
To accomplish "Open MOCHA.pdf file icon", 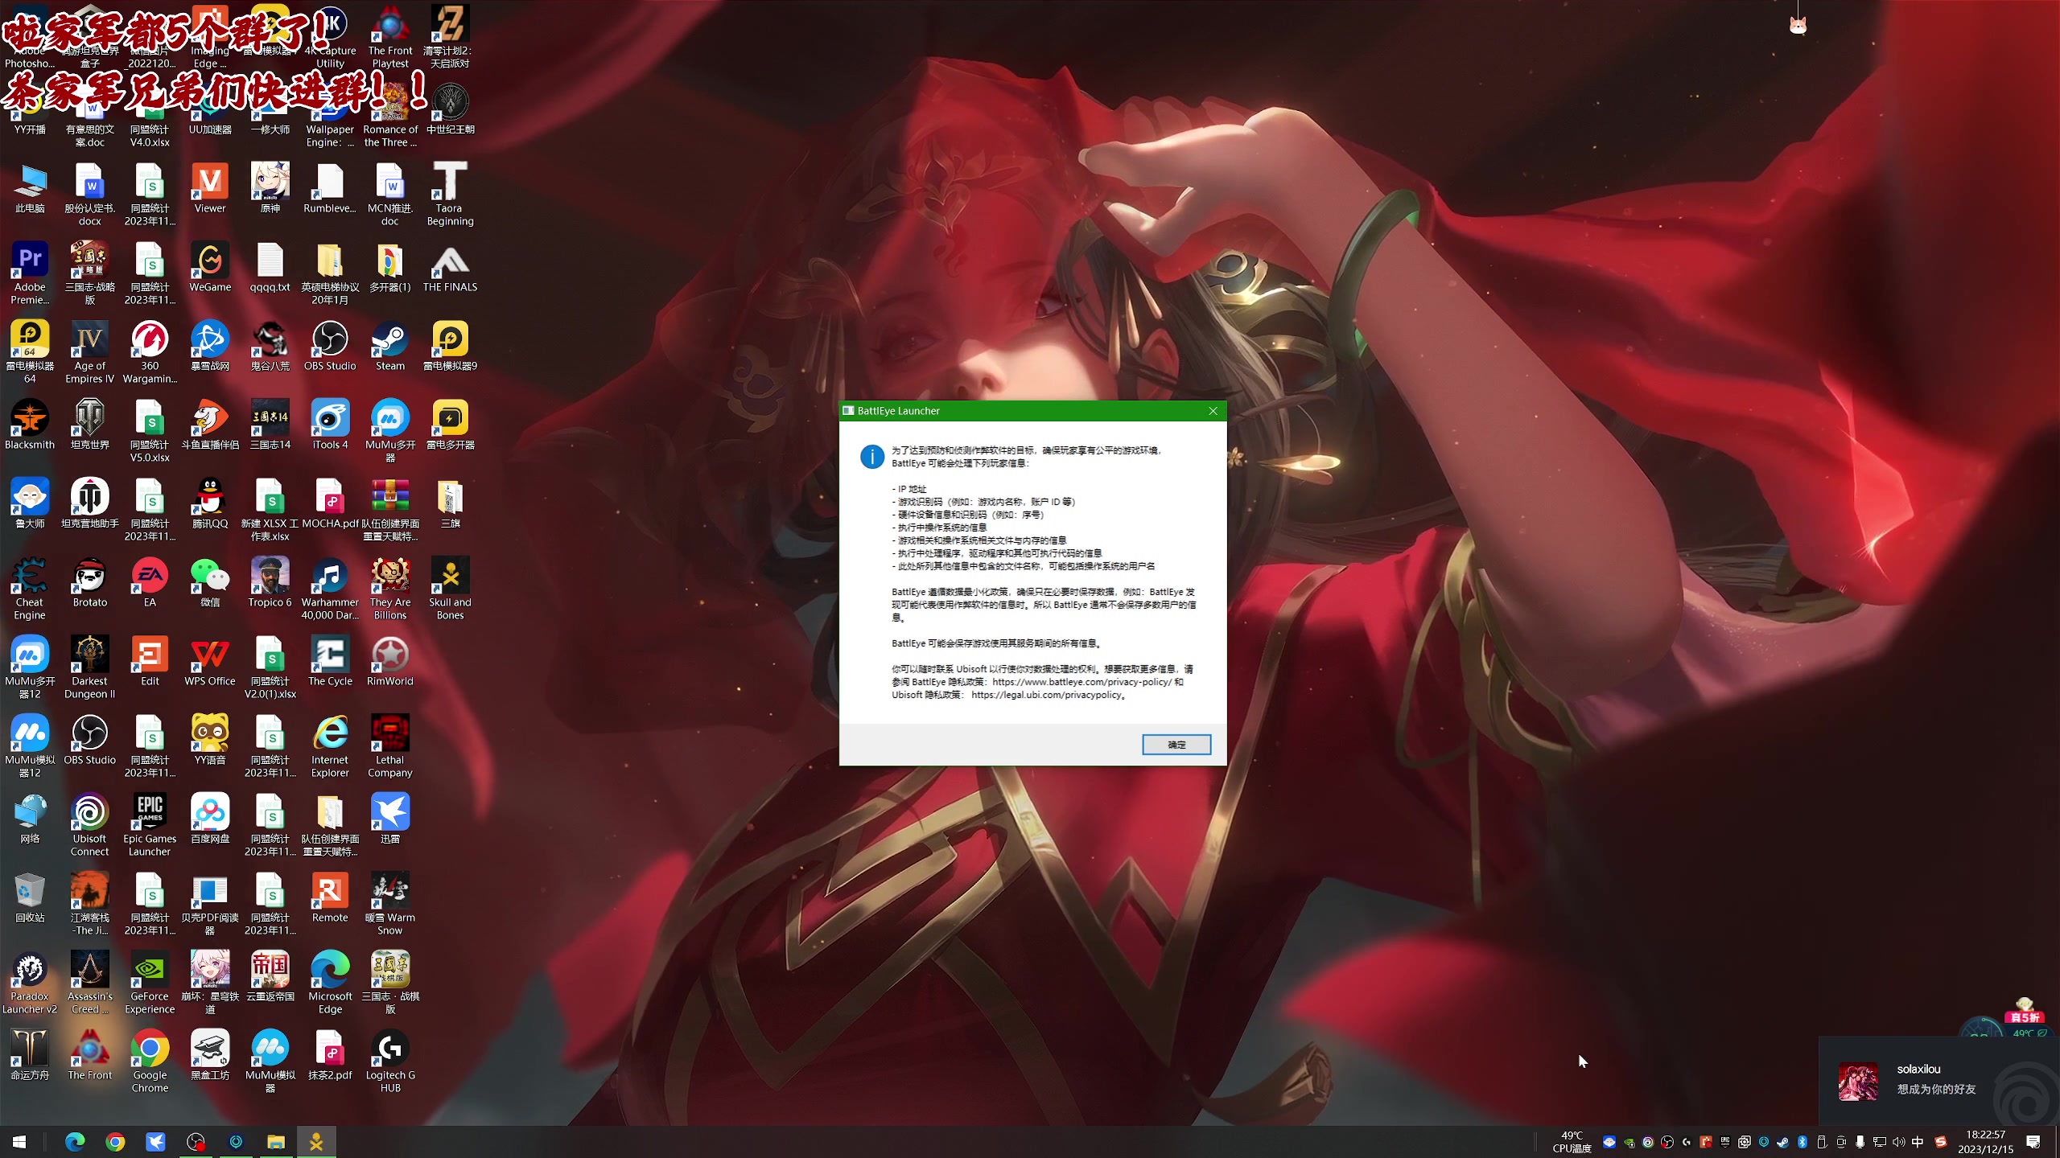I will pyautogui.click(x=330, y=504).
